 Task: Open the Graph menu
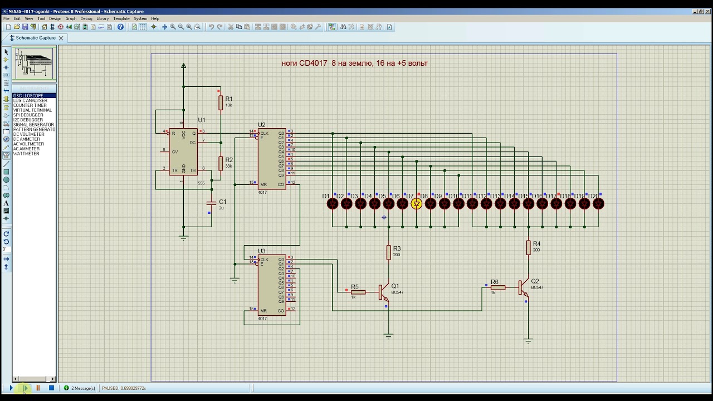click(71, 18)
